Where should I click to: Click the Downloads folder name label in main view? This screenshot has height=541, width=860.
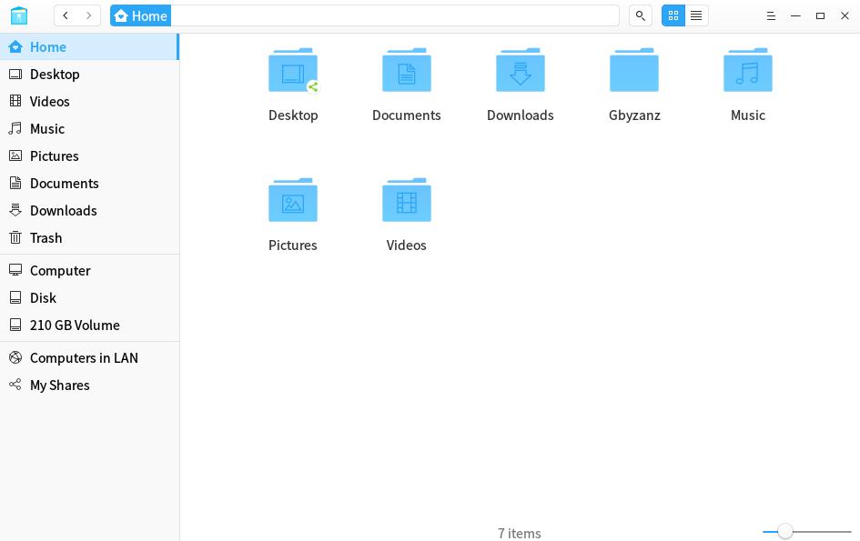tap(521, 115)
